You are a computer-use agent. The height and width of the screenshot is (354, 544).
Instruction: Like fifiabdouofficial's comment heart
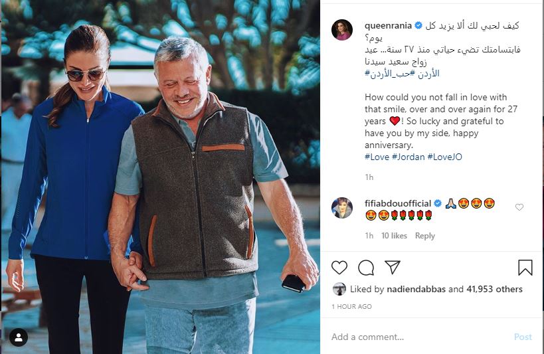click(x=519, y=207)
